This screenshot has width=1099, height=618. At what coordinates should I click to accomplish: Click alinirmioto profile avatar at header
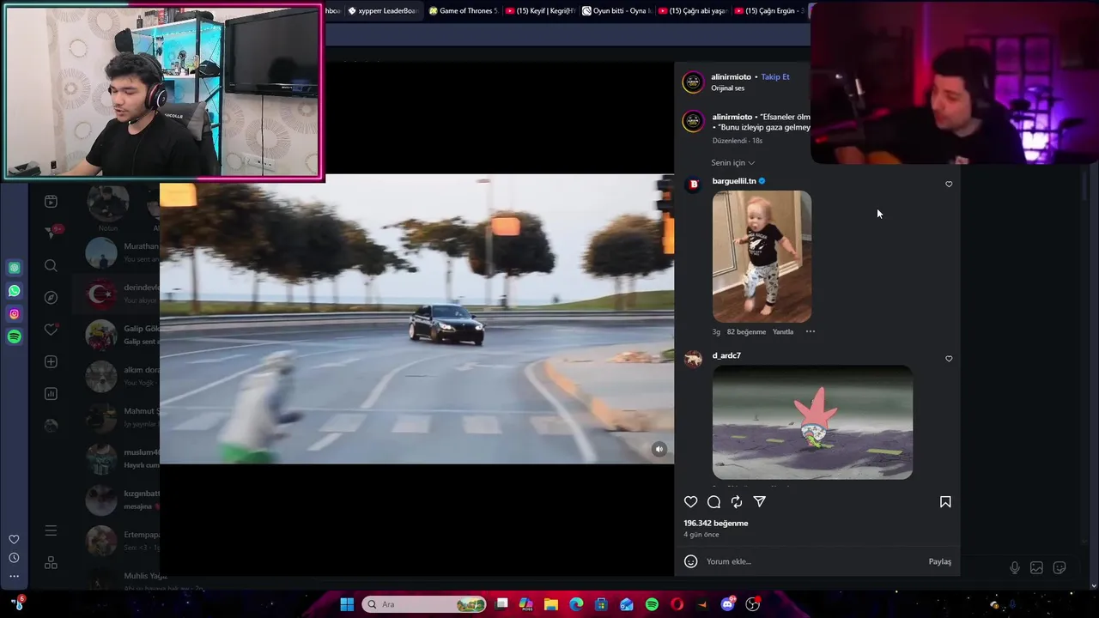[x=693, y=82]
